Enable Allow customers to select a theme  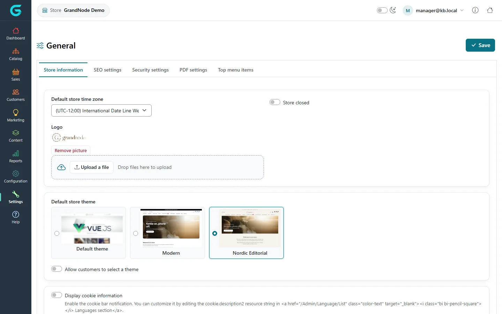pyautogui.click(x=56, y=269)
